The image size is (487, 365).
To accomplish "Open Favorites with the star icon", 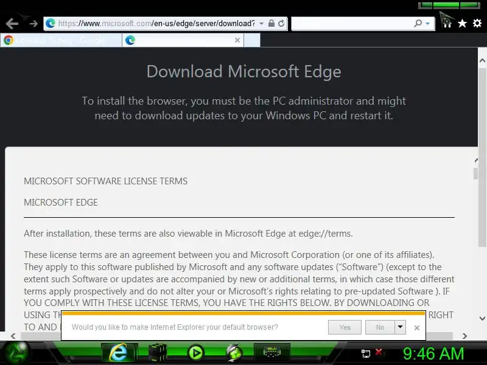I will (462, 23).
